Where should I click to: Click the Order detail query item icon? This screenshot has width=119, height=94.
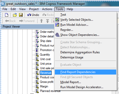(37, 36)
